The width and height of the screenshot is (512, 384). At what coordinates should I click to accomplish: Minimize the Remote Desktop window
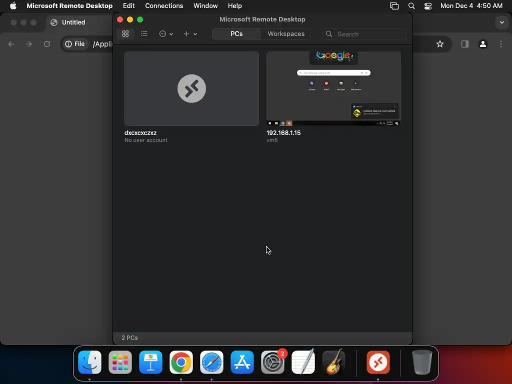(130, 19)
